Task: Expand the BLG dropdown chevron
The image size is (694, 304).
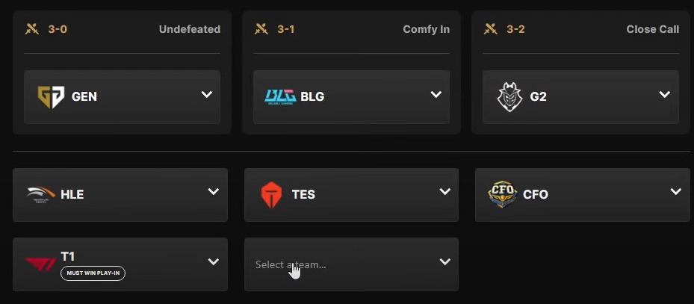Action: point(436,95)
